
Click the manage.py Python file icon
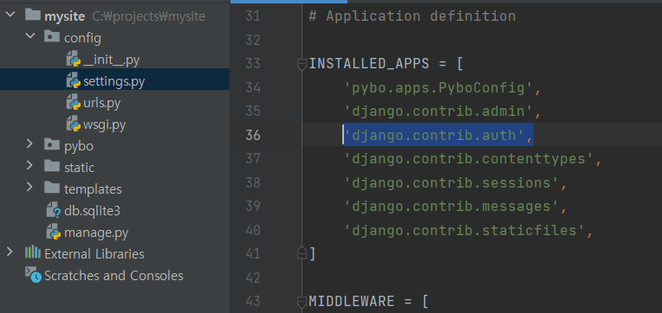coord(54,232)
